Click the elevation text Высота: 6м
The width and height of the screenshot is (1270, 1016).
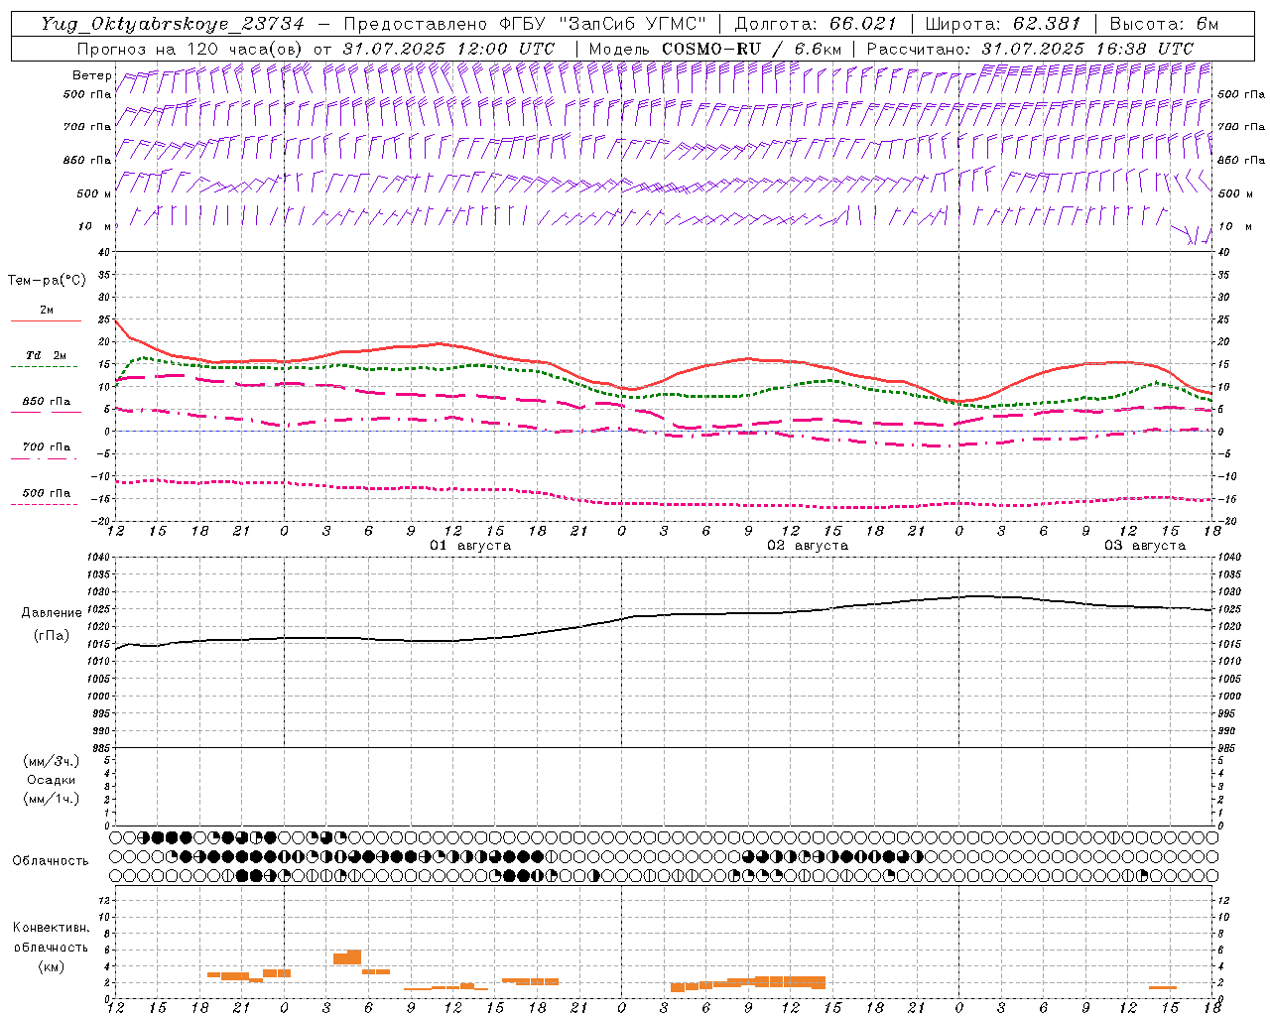click(x=1164, y=24)
